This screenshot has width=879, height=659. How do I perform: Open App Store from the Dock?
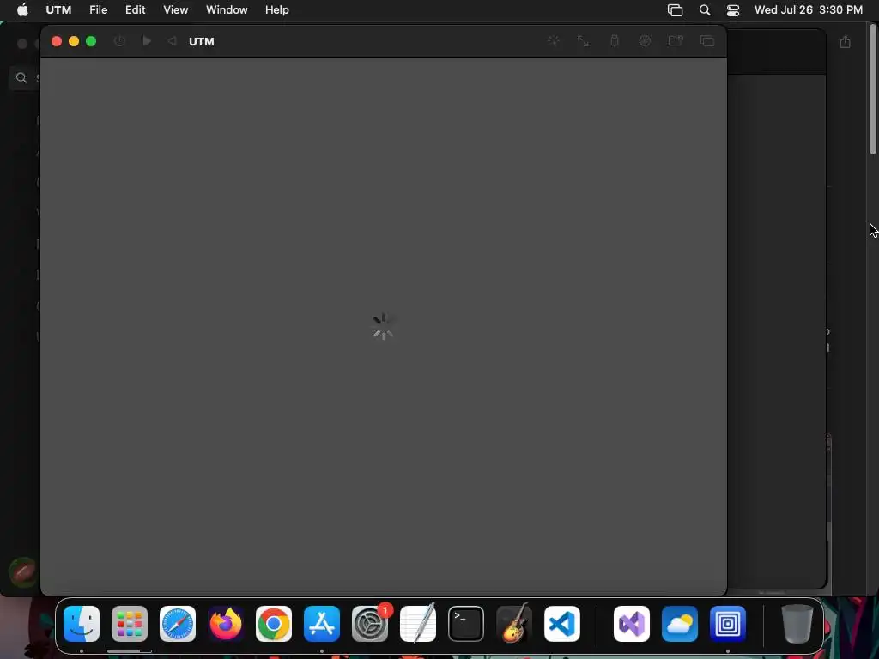322,624
